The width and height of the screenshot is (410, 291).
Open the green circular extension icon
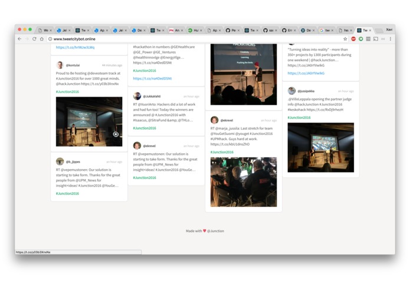[x=361, y=39]
